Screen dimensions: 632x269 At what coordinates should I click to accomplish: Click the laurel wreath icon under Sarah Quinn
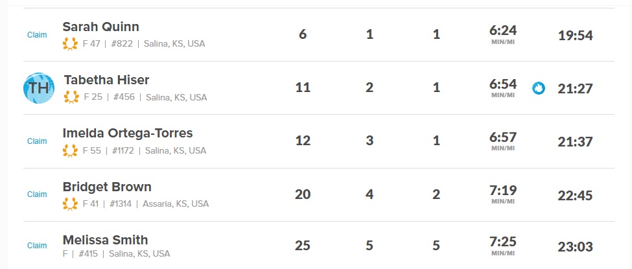click(69, 44)
